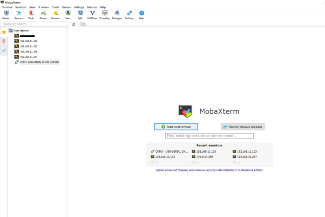325x217 pixels.
Task: Open the Tunneling toolbar icon
Action: tap(105, 15)
